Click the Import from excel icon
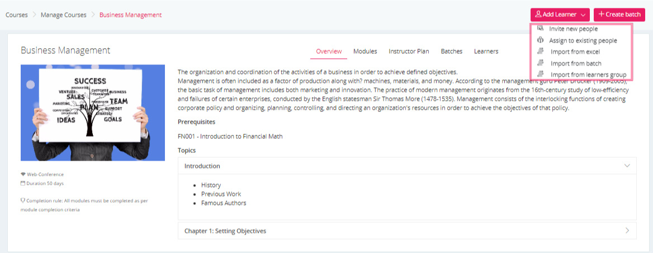Screen dimensions: 653x253 540,51
